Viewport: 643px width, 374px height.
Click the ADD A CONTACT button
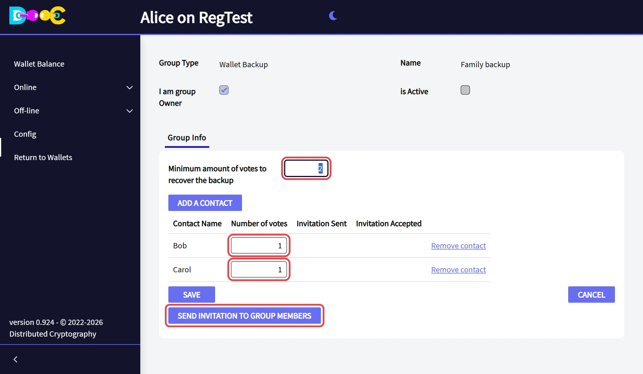[205, 203]
